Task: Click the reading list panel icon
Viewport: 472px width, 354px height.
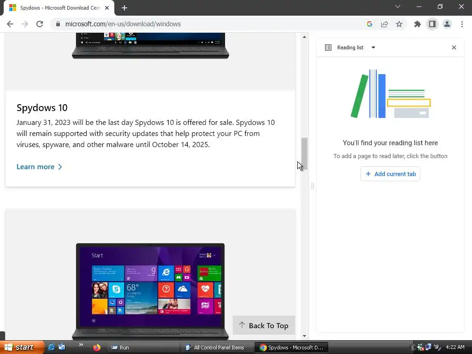Action: coord(328,47)
